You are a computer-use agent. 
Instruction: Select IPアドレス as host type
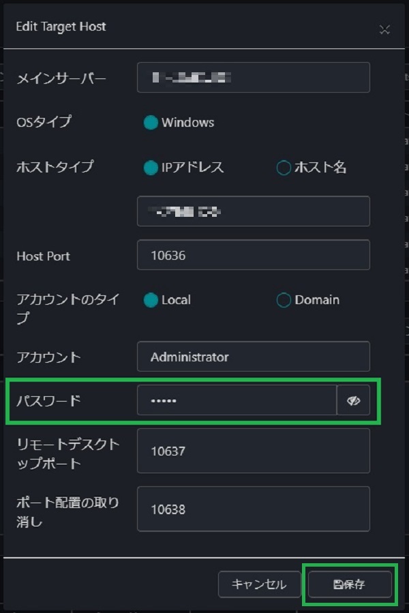pyautogui.click(x=151, y=168)
